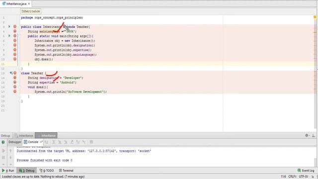The width and height of the screenshot is (318, 179).
Task: Collapse Inheritance class fold on line 12
Action: click(x=20, y=69)
